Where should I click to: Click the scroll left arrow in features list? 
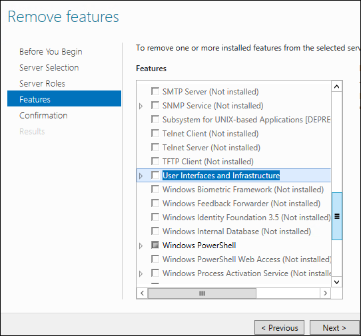coord(143,293)
